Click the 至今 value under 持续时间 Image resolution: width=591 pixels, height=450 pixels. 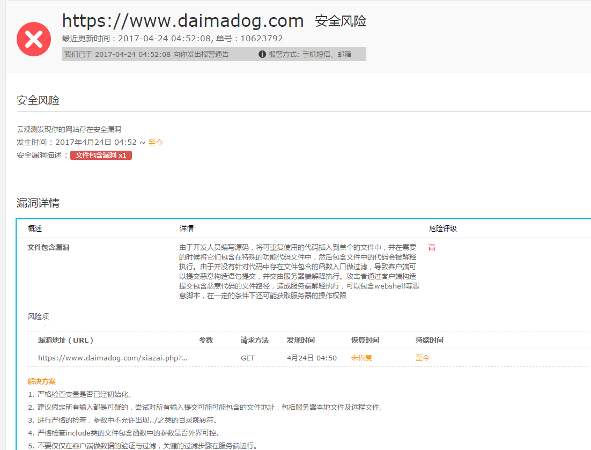click(x=422, y=358)
